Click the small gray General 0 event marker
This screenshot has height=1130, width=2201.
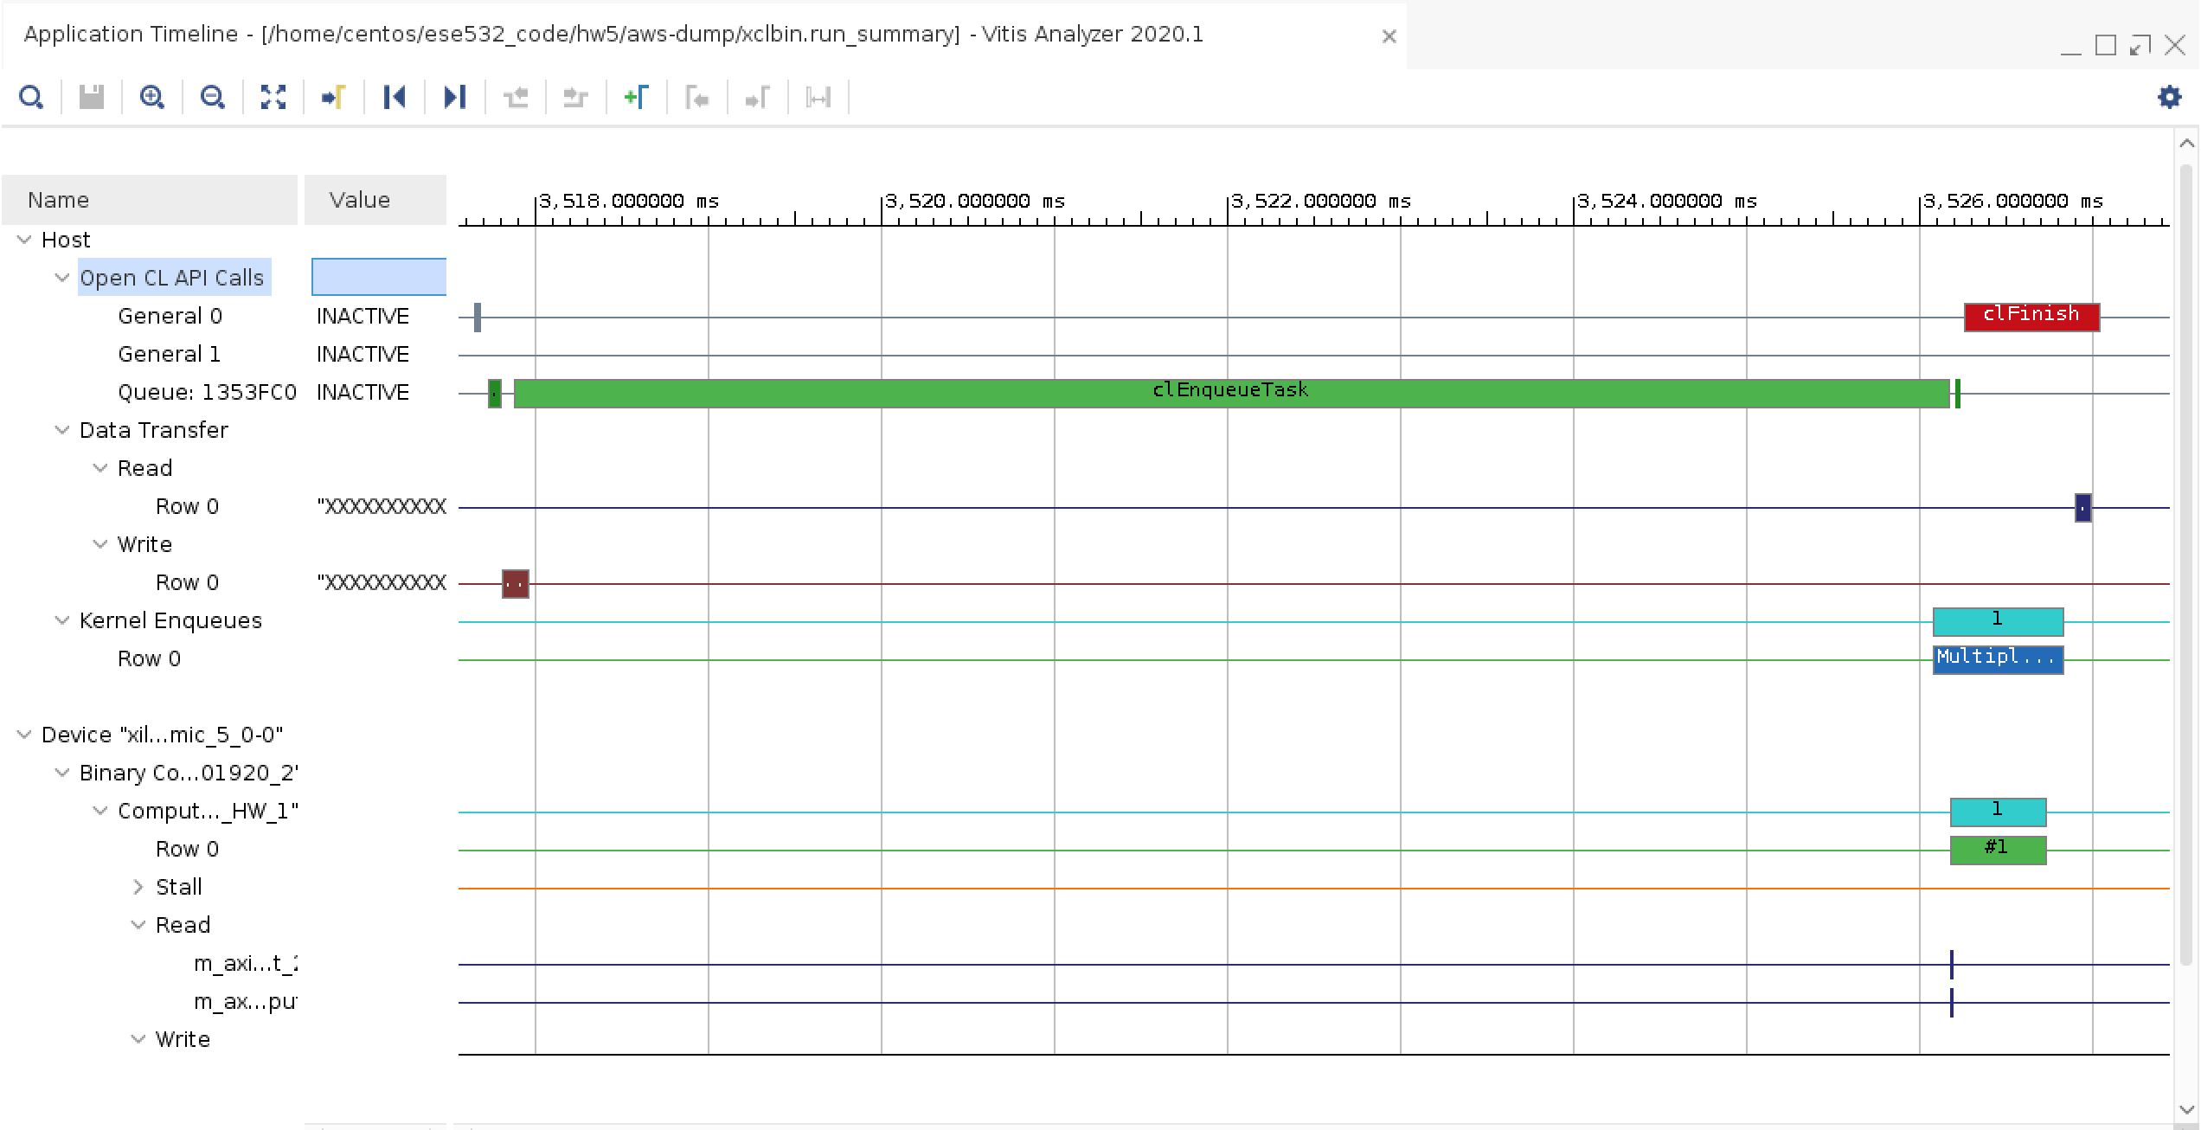pyautogui.click(x=477, y=317)
